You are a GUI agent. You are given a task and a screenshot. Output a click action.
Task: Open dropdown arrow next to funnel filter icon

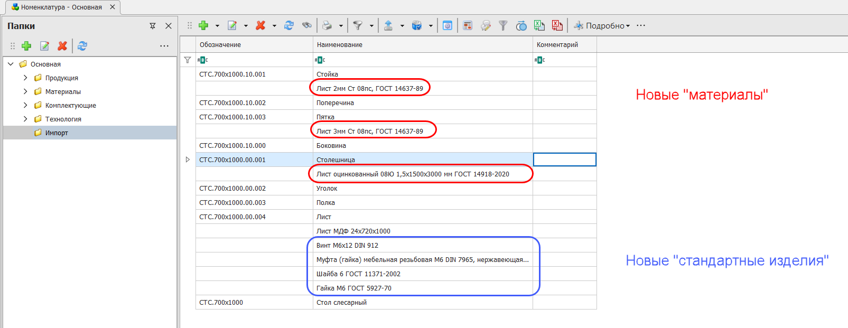coord(371,26)
